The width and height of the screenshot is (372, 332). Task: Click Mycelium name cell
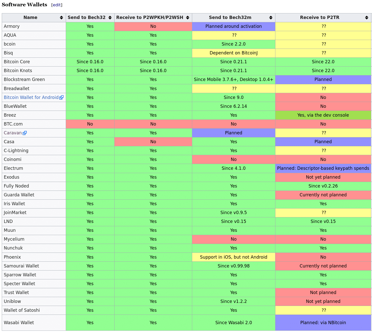(x=34, y=239)
